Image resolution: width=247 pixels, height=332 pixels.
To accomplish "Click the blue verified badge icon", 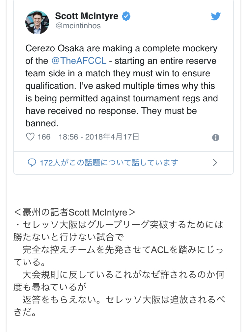I will click(x=126, y=16).
